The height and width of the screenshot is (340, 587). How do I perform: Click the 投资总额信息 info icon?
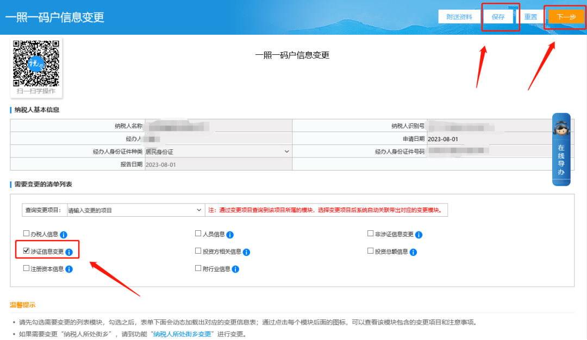[x=413, y=251]
